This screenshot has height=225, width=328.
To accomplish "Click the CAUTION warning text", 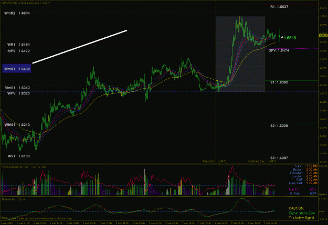I will (297, 209).
